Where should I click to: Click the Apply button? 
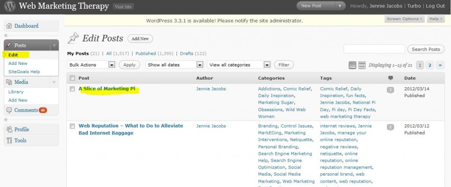coord(129,65)
